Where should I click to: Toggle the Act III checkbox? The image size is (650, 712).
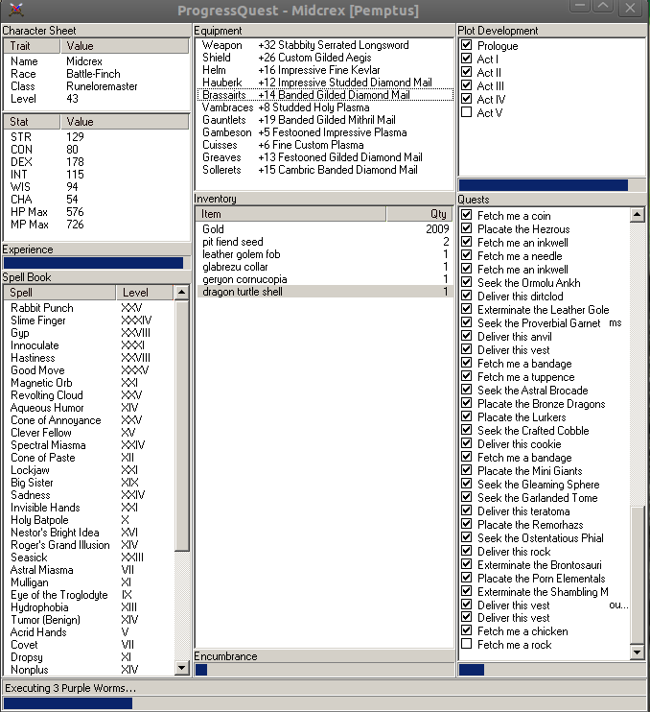pyautogui.click(x=466, y=85)
